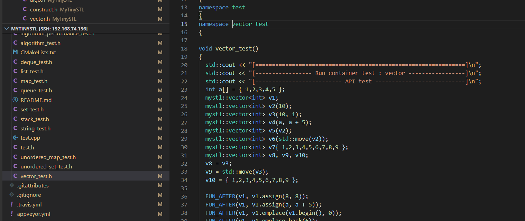
Task: Click 'v9 = std::move(v3);' on line 33
Action: tap(237, 172)
